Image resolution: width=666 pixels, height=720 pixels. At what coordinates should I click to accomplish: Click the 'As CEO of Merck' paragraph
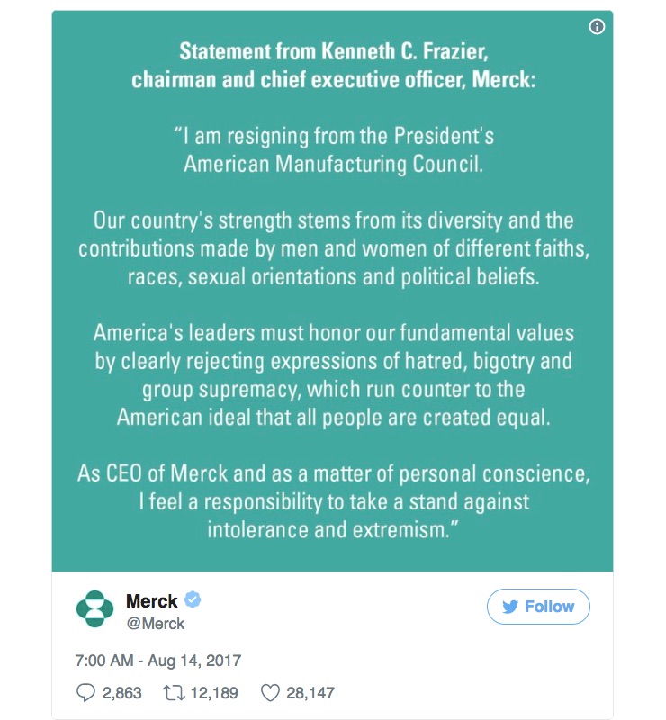coord(334,501)
